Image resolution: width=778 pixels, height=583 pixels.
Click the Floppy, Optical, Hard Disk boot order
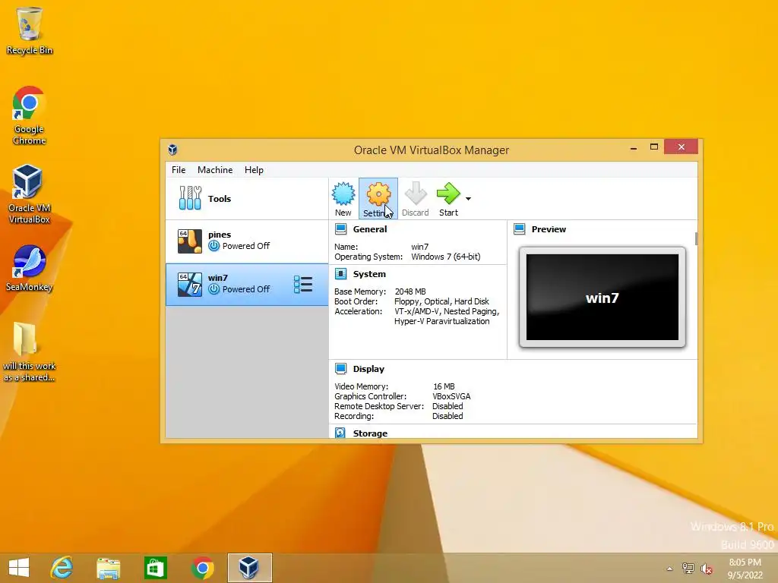point(441,301)
